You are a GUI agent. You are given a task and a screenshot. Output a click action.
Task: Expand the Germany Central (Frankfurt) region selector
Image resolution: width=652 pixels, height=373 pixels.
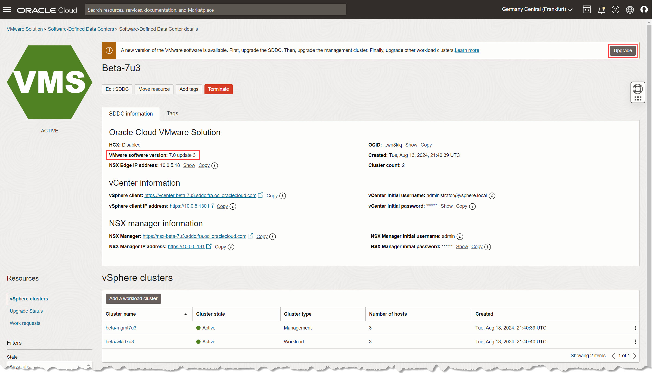pyautogui.click(x=537, y=10)
